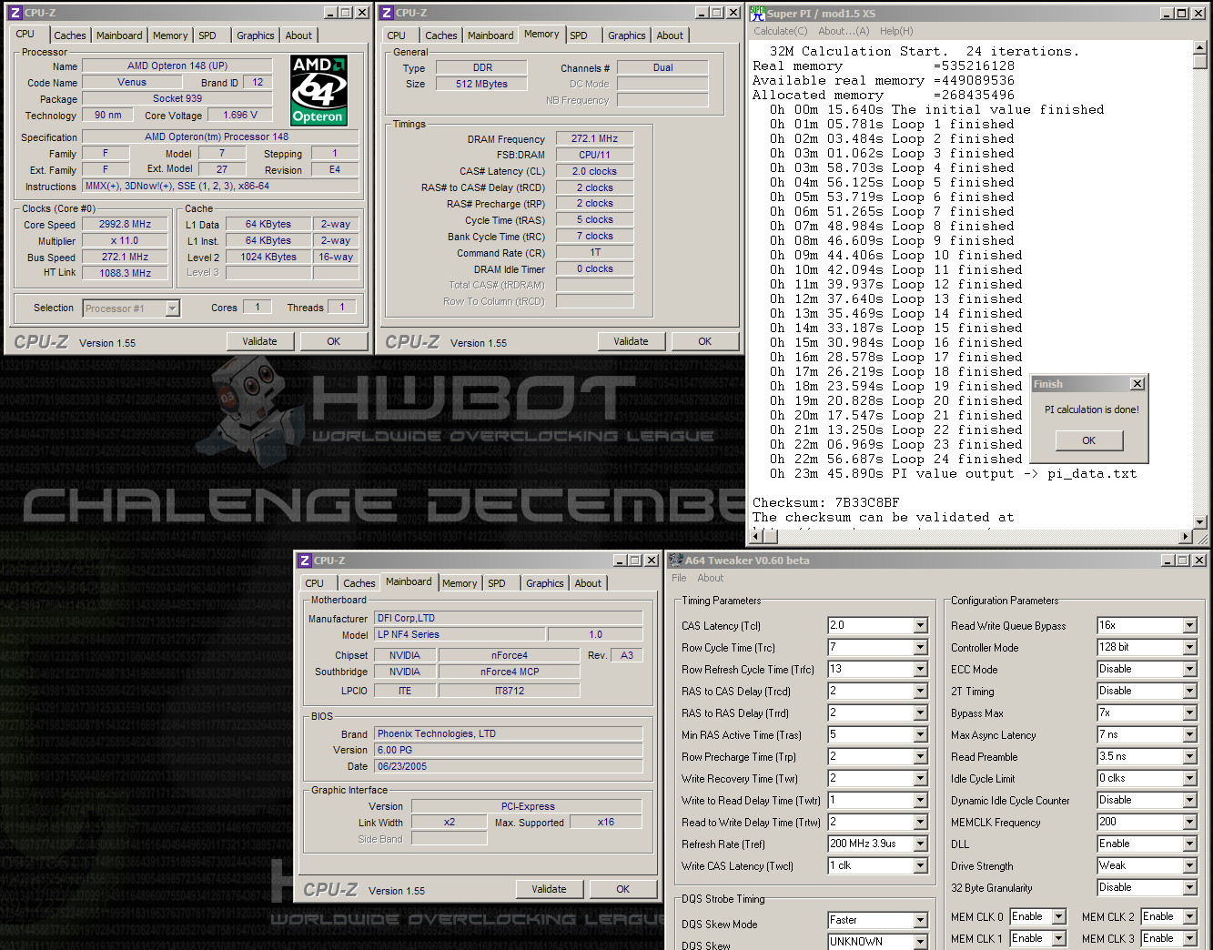The image size is (1213, 950).
Task: Click the memory Size value 512 MBytes
Action: coord(482,84)
